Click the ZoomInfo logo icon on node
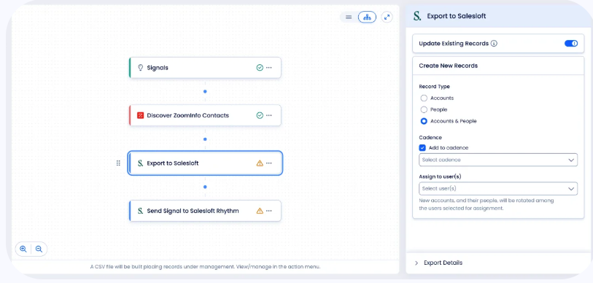This screenshot has width=593, height=283. [140, 115]
